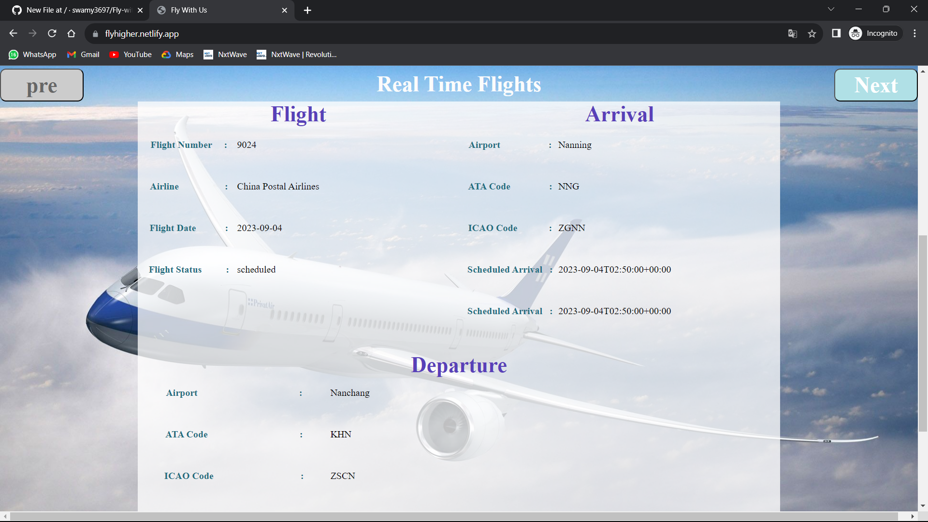Close the Fly With Us tab
Screen dimensions: 928x522
click(x=284, y=10)
